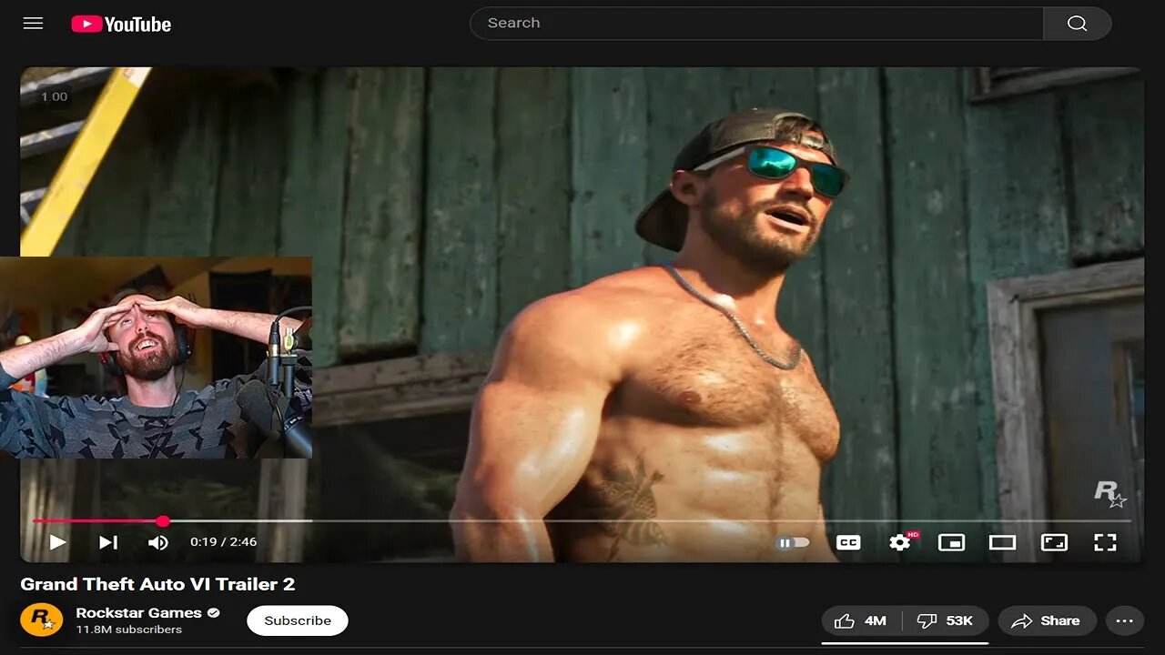
Task: Toggle the autoplay switch
Action: pyautogui.click(x=793, y=542)
